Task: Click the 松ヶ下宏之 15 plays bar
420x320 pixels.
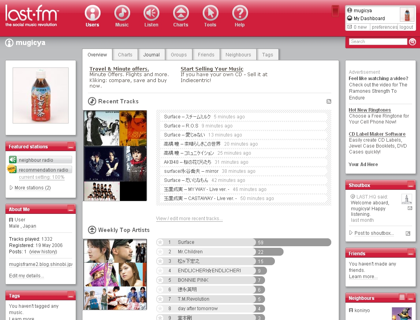Action: tap(216, 261)
